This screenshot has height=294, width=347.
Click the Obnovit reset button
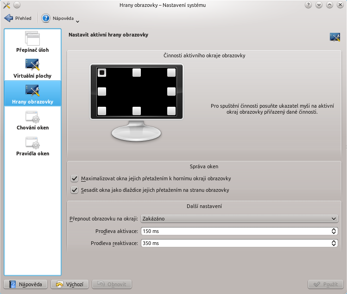pos(112,284)
